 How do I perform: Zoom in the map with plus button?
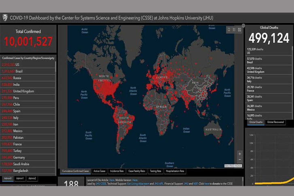(240, 154)
